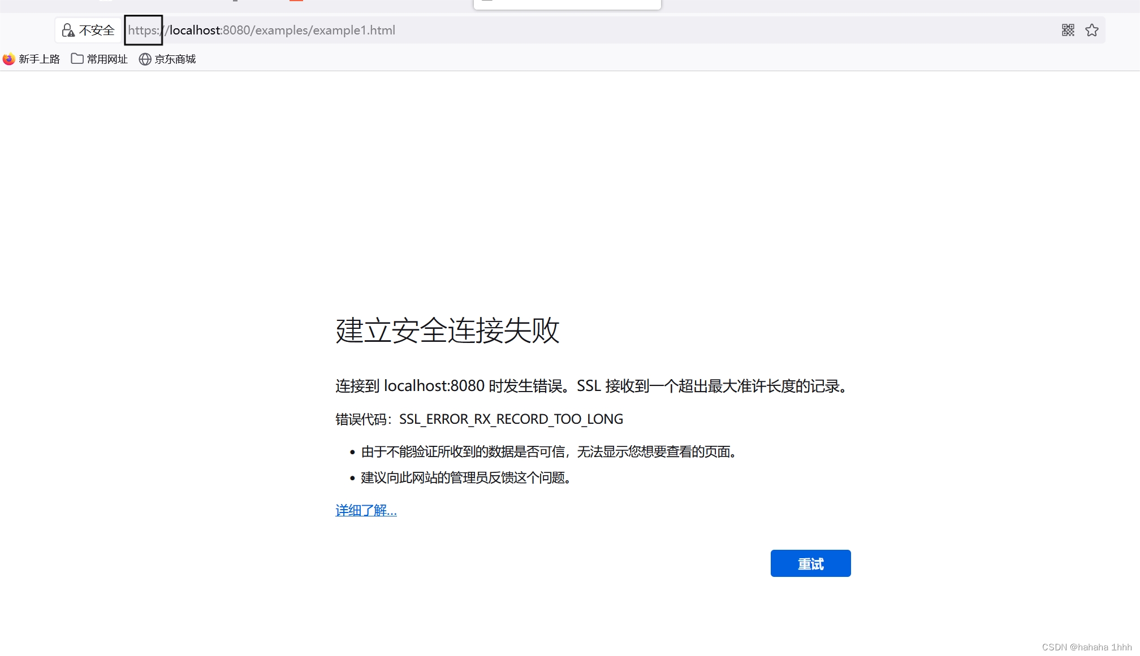Click the 建立安全连接失败 heading
The image size is (1140, 656).
point(447,330)
